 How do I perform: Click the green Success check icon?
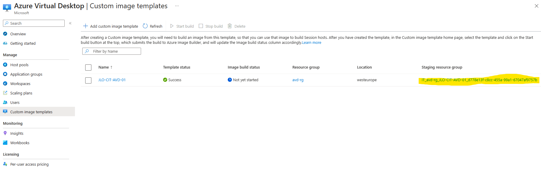point(165,80)
